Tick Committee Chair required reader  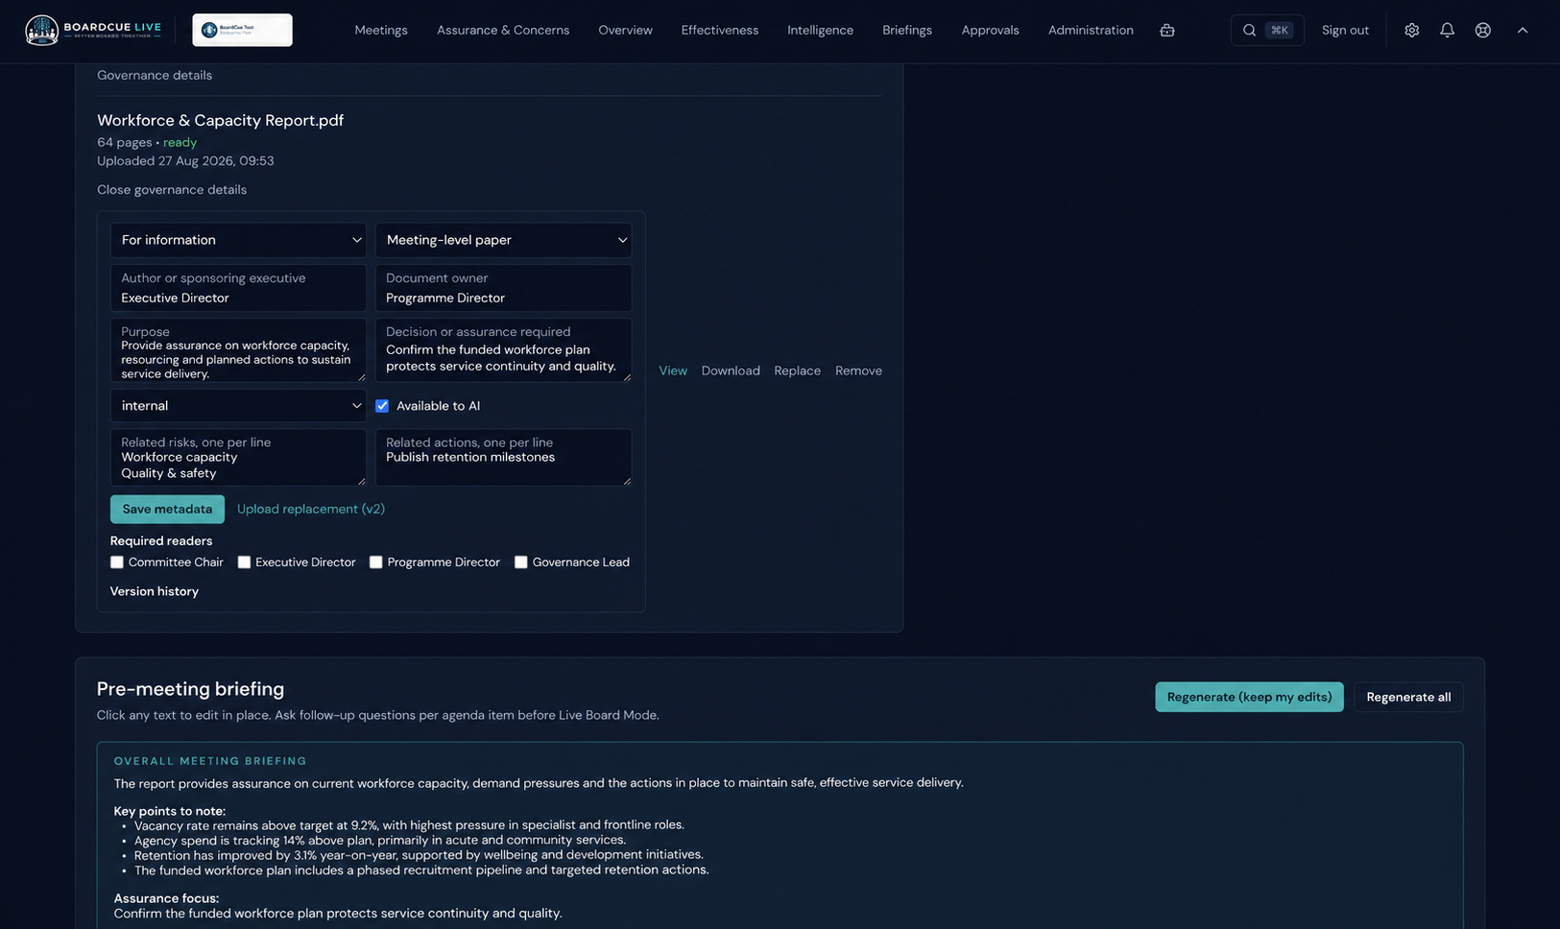pyautogui.click(x=117, y=562)
